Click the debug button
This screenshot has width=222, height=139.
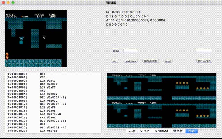(x=116, y=51)
